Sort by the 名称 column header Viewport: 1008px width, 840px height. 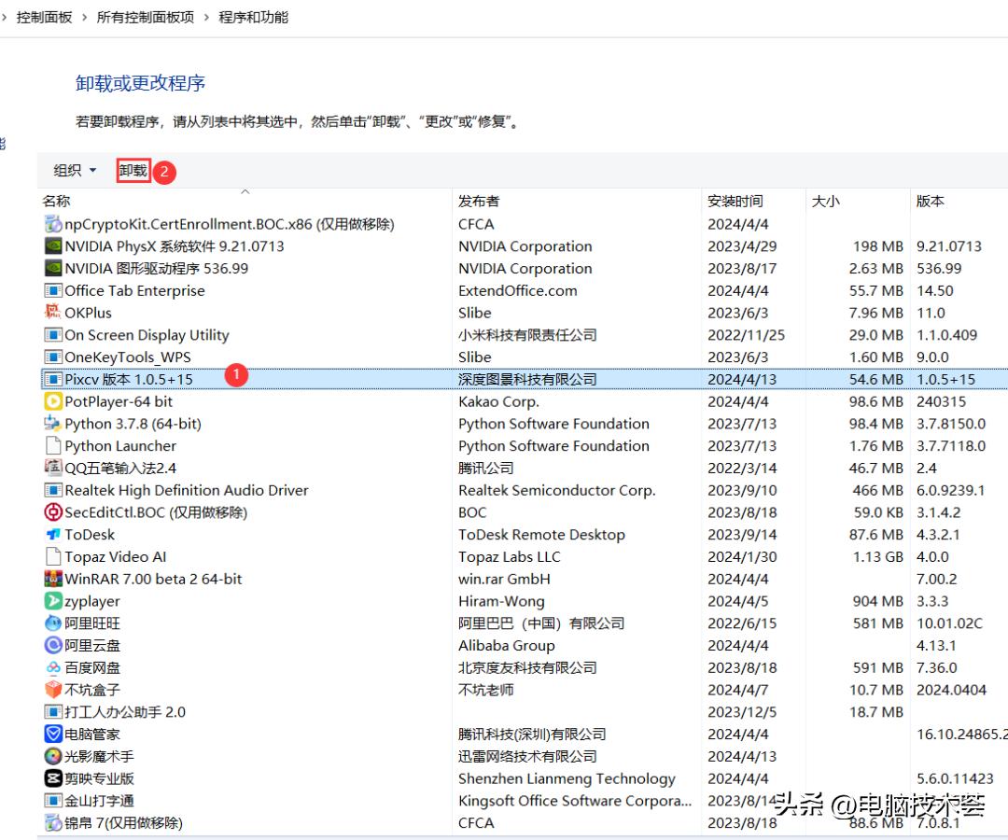[57, 202]
